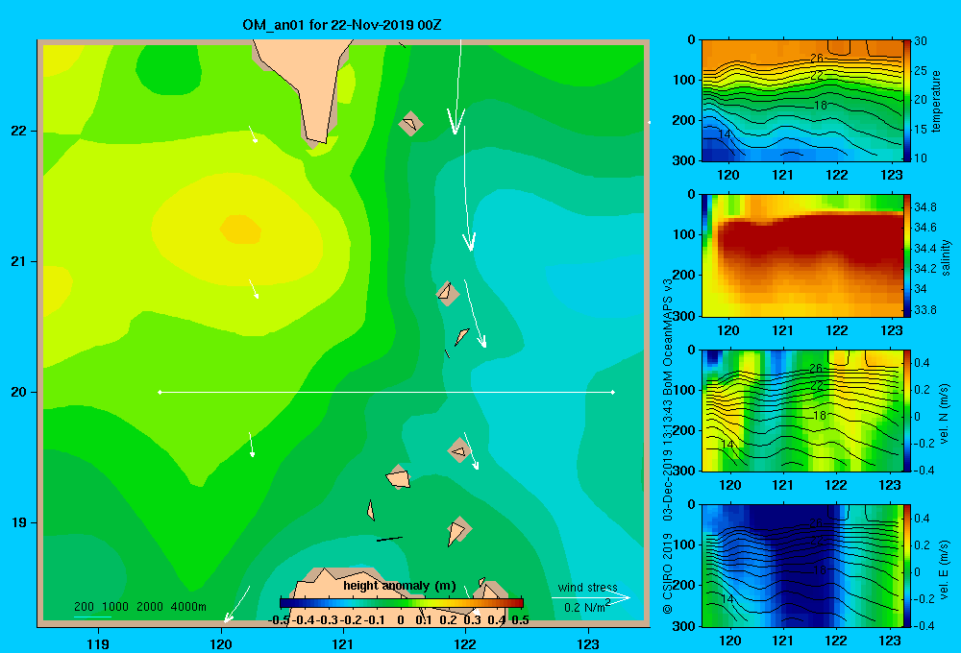Click the longitude 123 axis label on map
Viewport: 961px width, 653px height.
click(x=588, y=643)
